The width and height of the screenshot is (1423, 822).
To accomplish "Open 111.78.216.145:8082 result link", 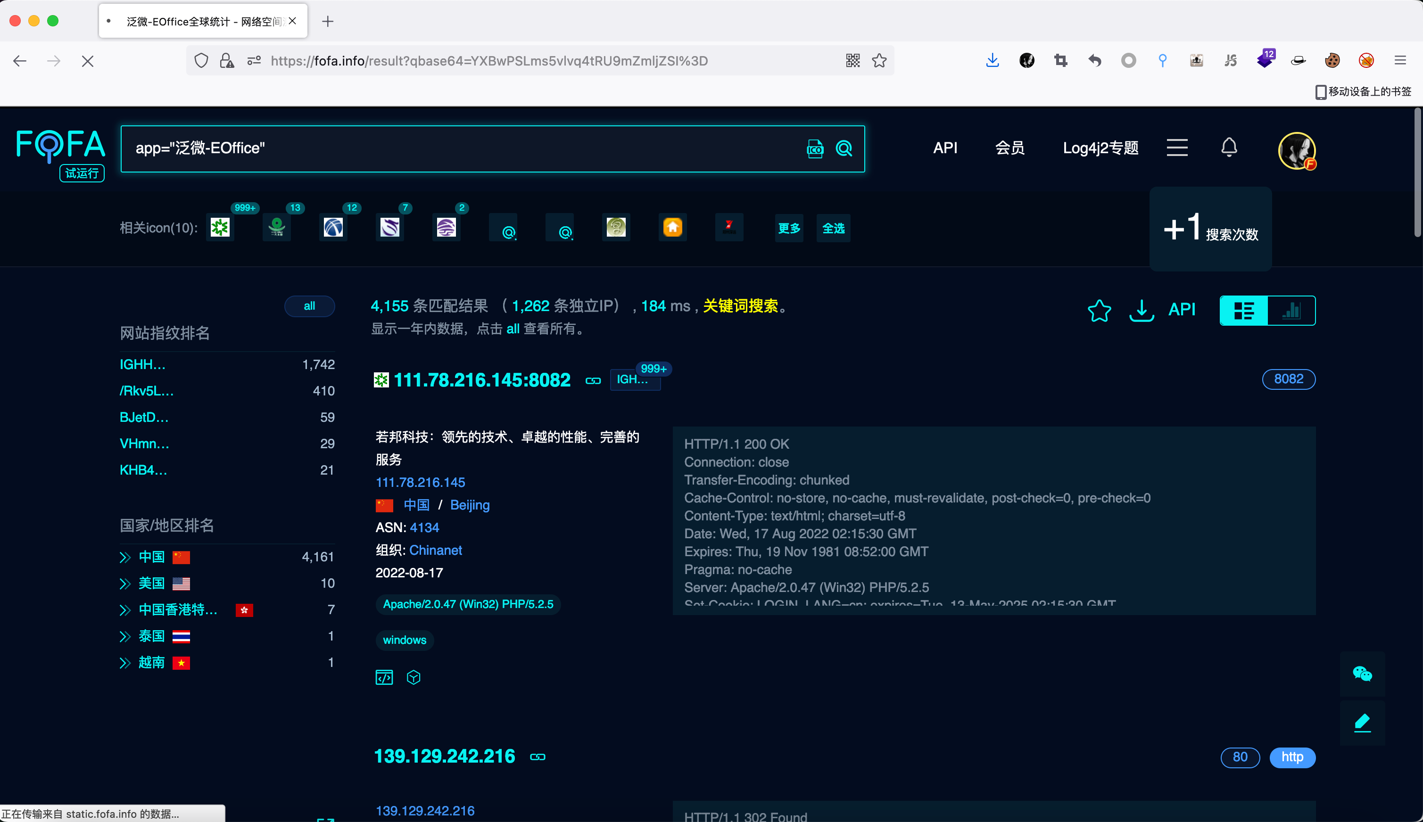I will (482, 380).
